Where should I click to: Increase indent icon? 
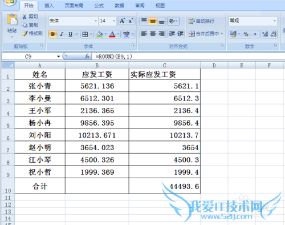coord(180,34)
